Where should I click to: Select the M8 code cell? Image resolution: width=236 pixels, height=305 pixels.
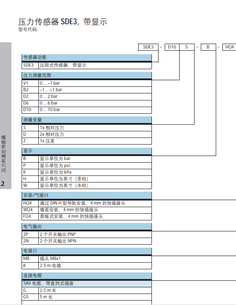click(30, 259)
